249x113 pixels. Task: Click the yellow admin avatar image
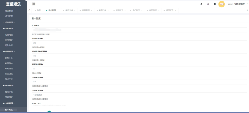(221, 4)
